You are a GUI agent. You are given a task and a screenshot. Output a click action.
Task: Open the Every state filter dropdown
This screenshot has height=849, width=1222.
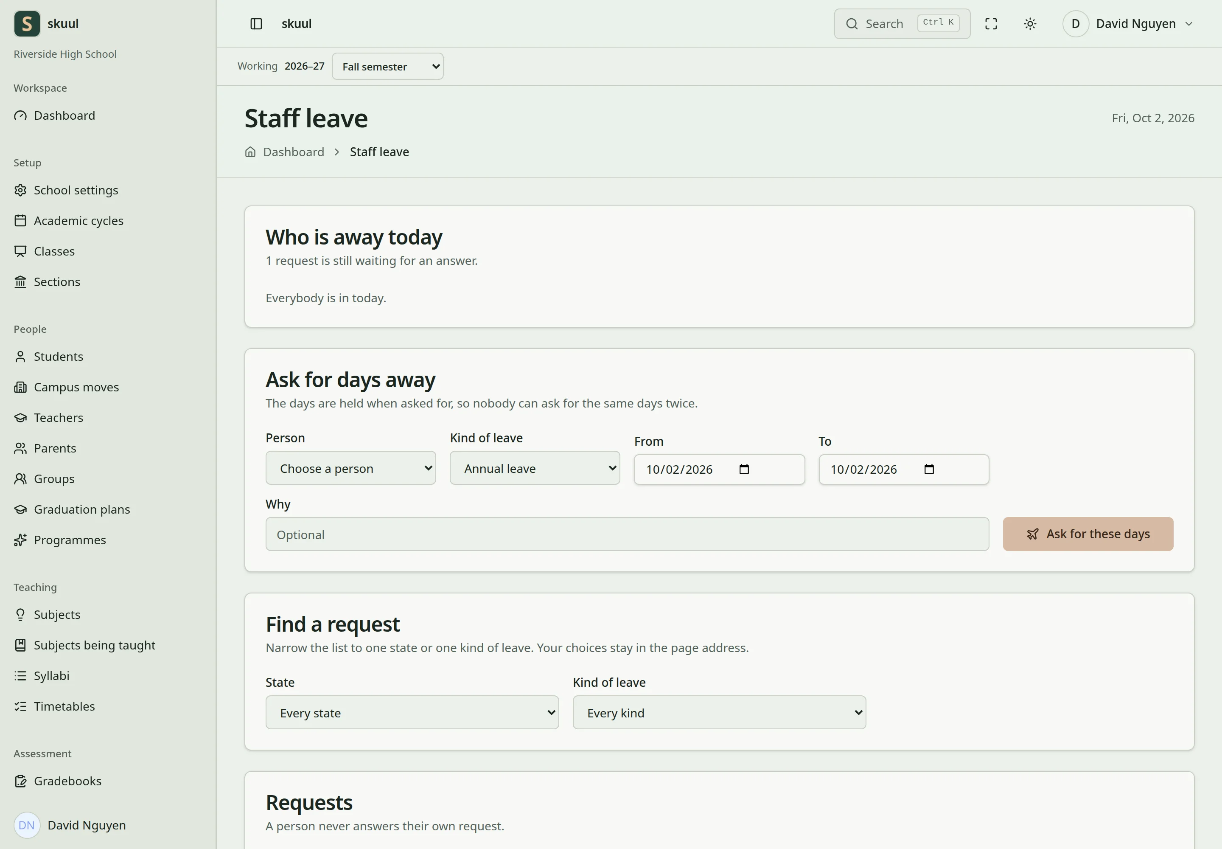[412, 713]
